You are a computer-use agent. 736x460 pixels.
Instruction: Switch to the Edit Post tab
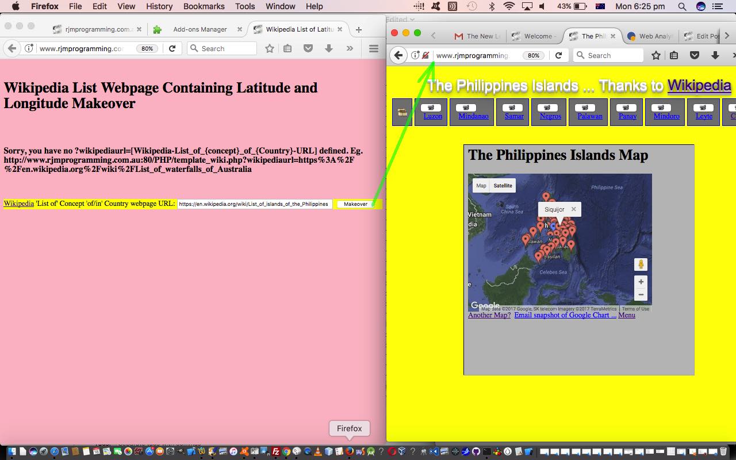[x=701, y=36]
